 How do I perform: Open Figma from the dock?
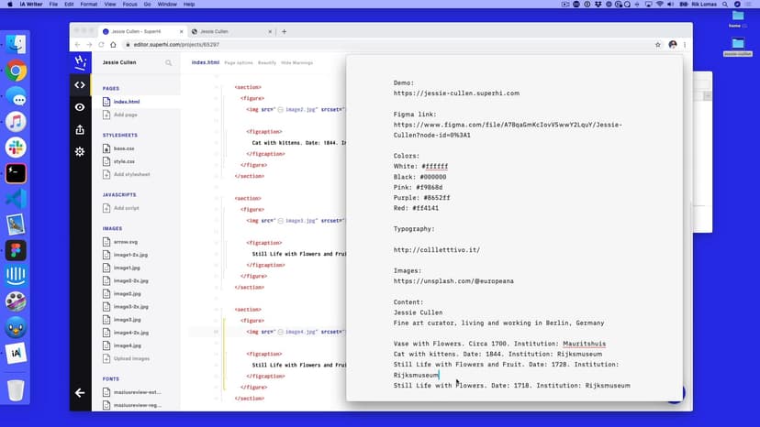16,250
